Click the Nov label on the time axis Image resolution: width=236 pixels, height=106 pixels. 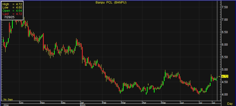click(x=43, y=103)
